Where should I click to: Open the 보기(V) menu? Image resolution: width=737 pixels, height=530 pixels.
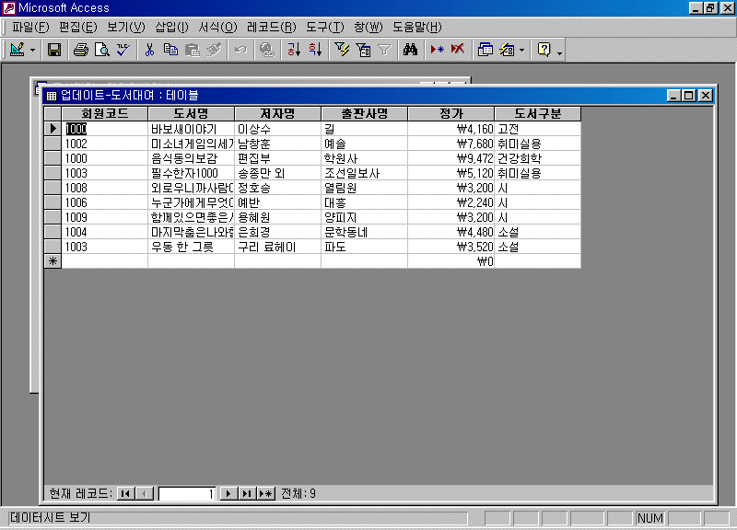pos(126,28)
